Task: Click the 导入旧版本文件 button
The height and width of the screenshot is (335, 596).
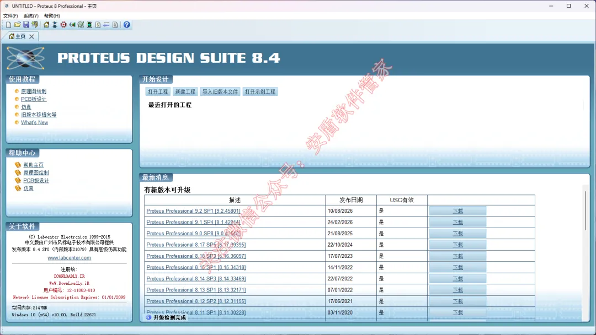Action: (x=220, y=92)
